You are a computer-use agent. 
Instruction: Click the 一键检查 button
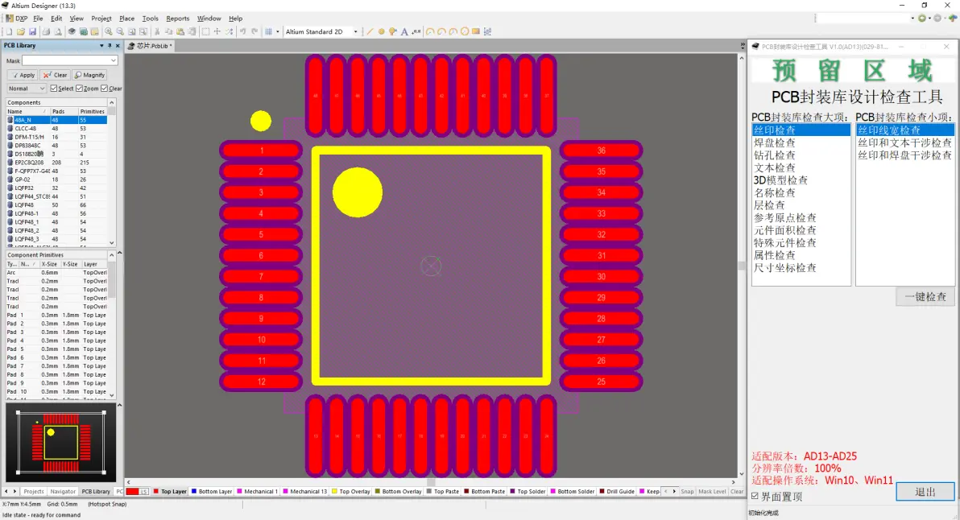(x=925, y=297)
